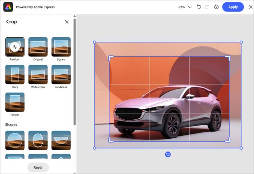Click the top-left image resize handle
This screenshot has width=254, height=174.
pos(94,42)
